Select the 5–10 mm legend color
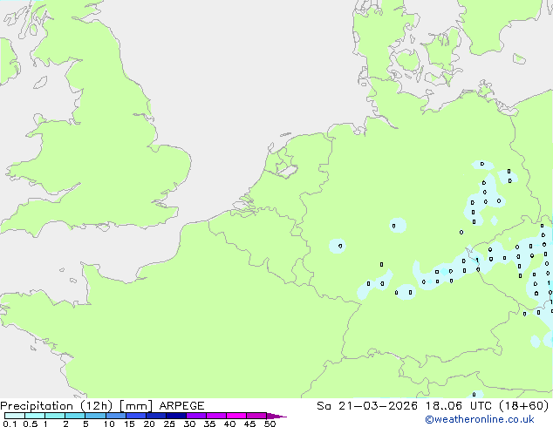553x427 pixels. (x=95, y=416)
